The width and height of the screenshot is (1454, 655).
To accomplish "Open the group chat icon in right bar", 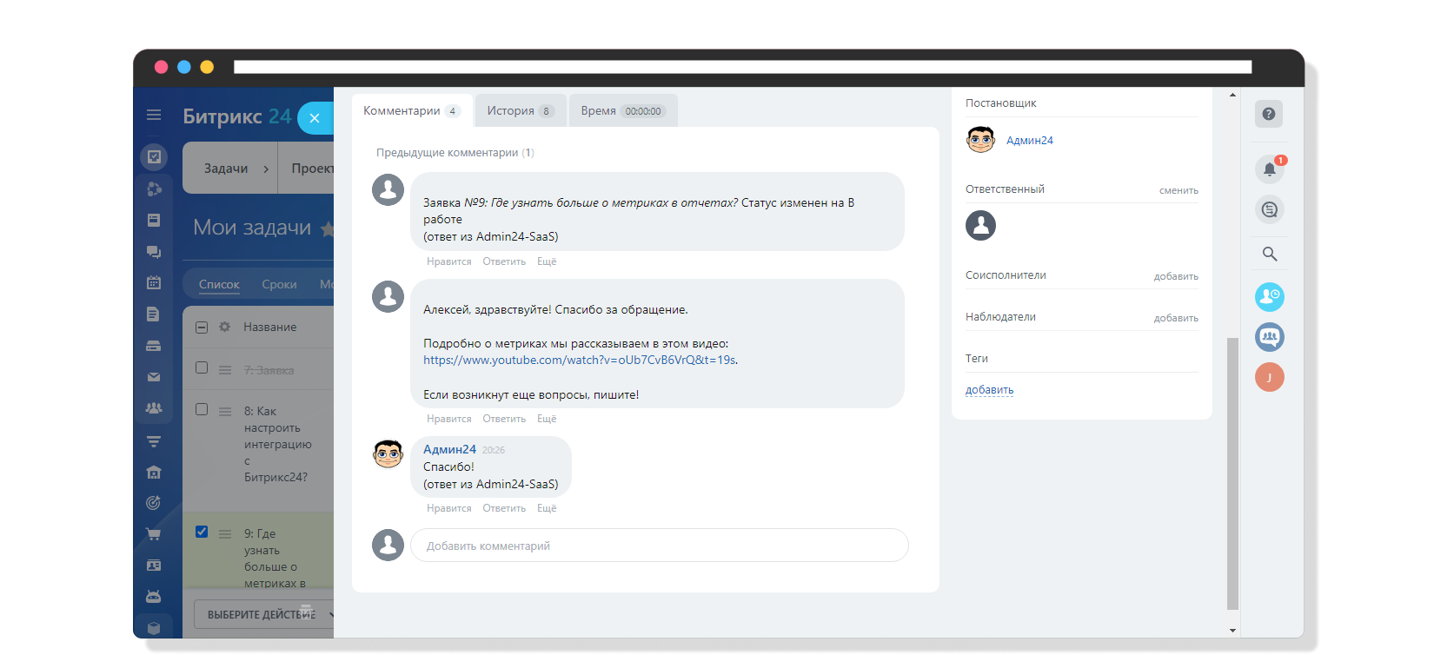I will (1270, 337).
